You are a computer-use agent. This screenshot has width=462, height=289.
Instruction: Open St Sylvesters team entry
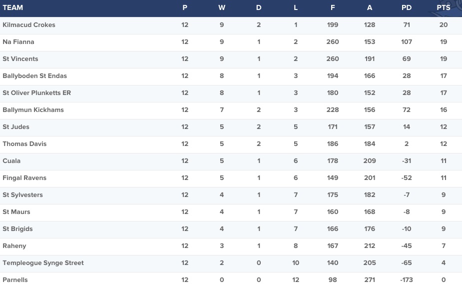(22, 195)
